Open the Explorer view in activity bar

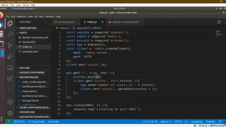(10, 23)
